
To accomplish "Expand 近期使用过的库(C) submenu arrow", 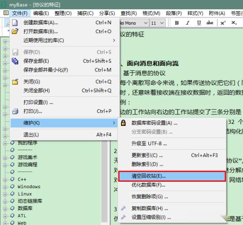I will 114,40.
